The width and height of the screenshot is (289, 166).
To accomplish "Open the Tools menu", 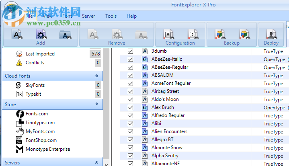I will click(111, 16).
